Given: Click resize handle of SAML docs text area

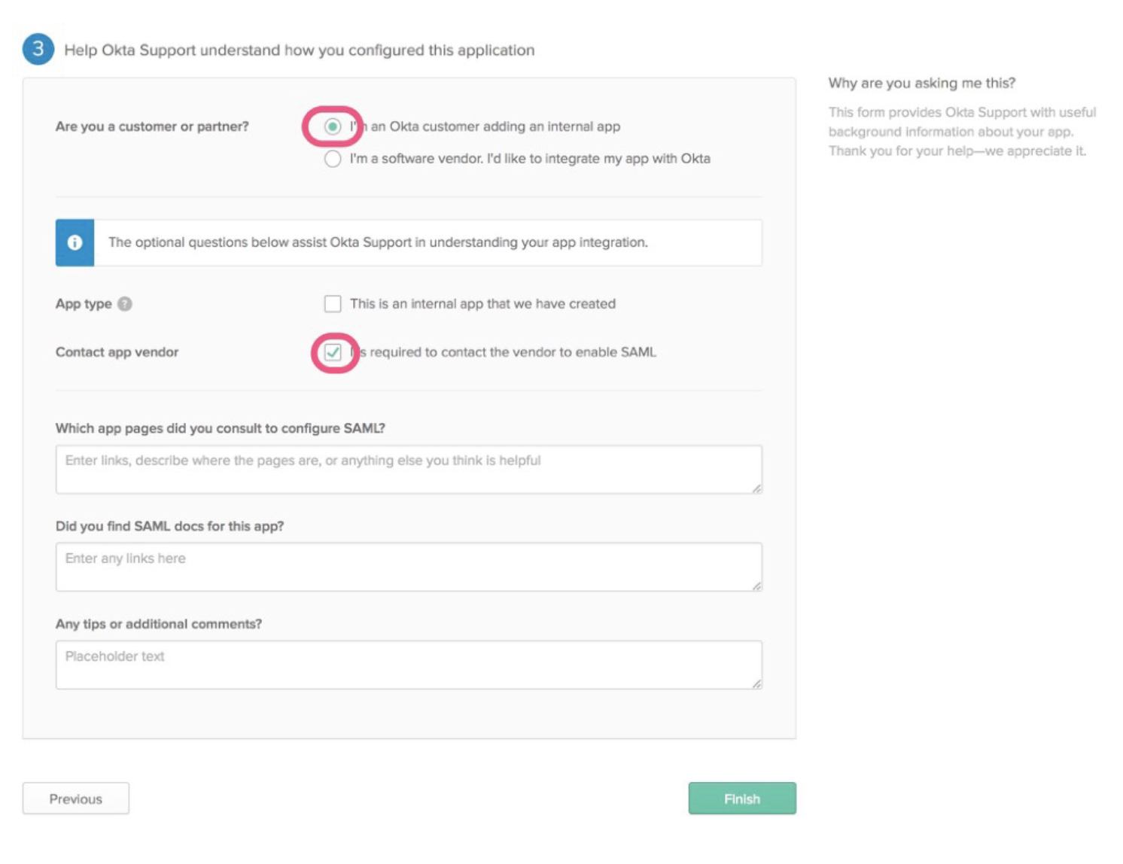Looking at the screenshot, I should point(756,586).
